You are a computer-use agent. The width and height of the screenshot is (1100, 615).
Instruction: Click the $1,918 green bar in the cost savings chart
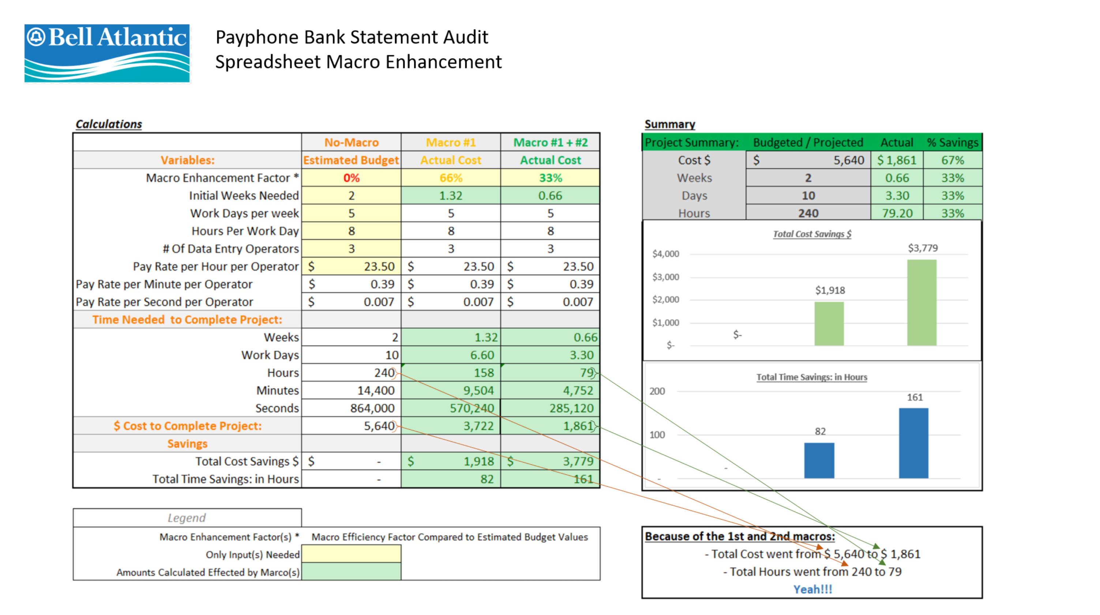point(829,324)
